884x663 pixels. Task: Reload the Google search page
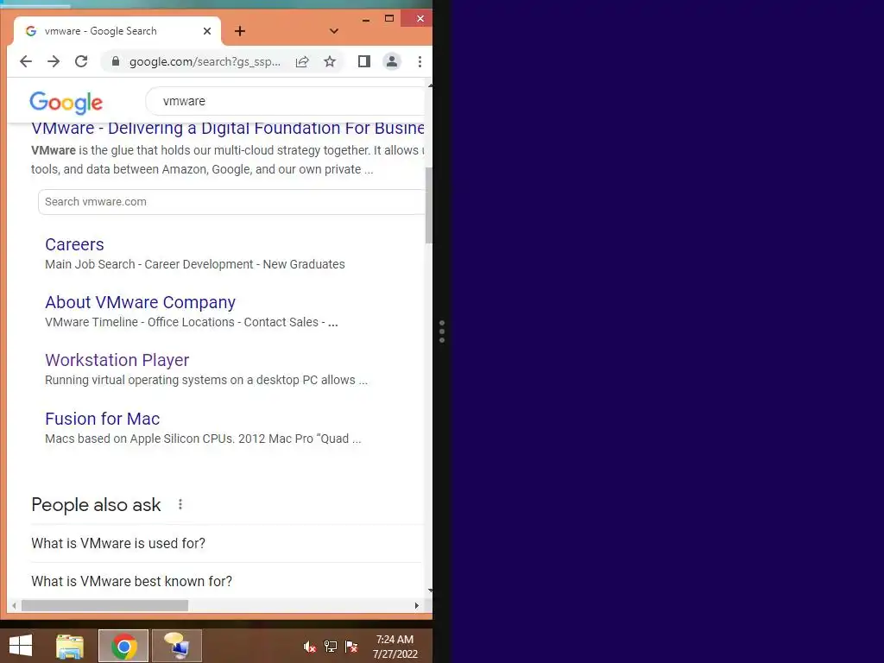tap(81, 61)
